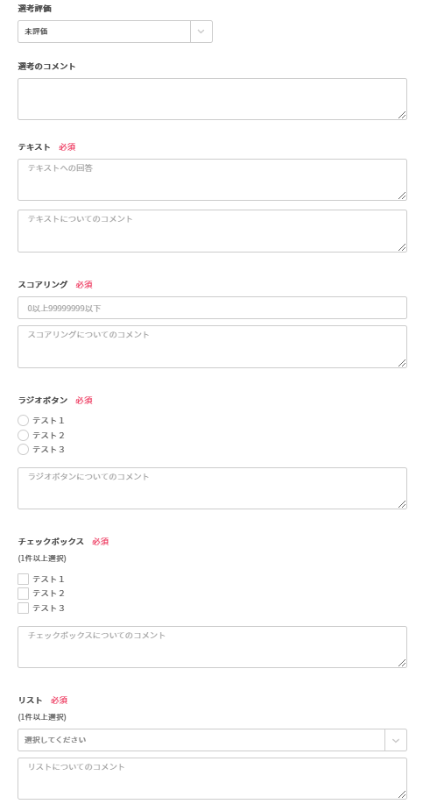This screenshot has height=804, width=430.
Task: Click the chevron arrow of 選考評価 select
Action: [201, 32]
